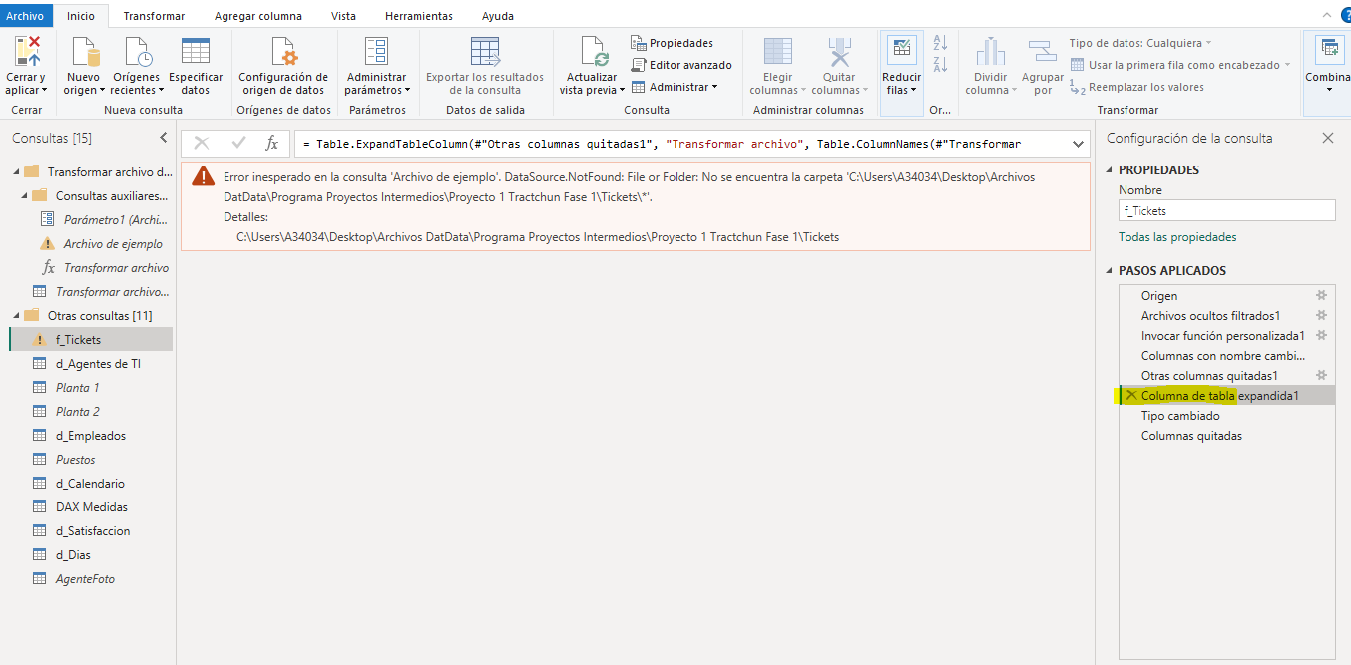Click gear icon beside Origen step
This screenshot has width=1351, height=665.
click(x=1322, y=296)
